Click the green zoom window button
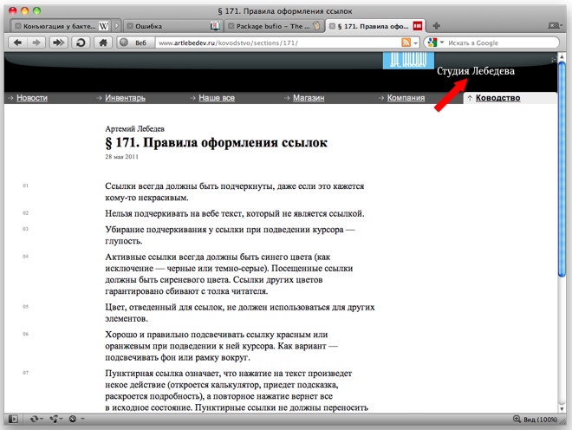 point(37,10)
